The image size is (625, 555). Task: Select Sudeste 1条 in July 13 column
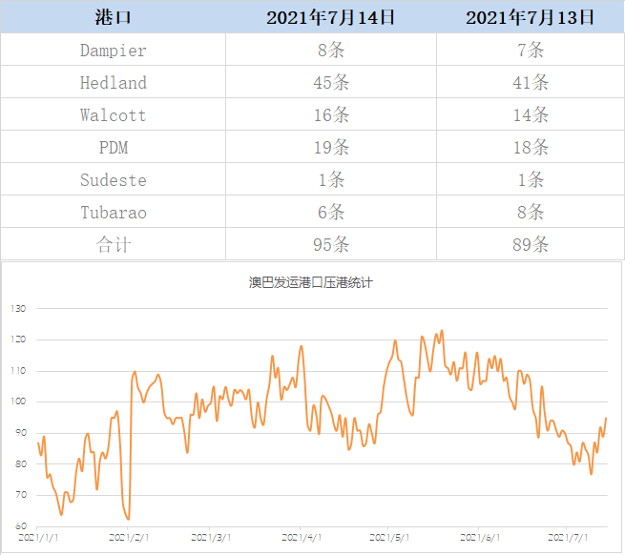pos(531,180)
